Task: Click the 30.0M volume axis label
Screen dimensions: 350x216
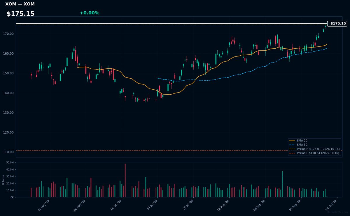Action: 10,176
